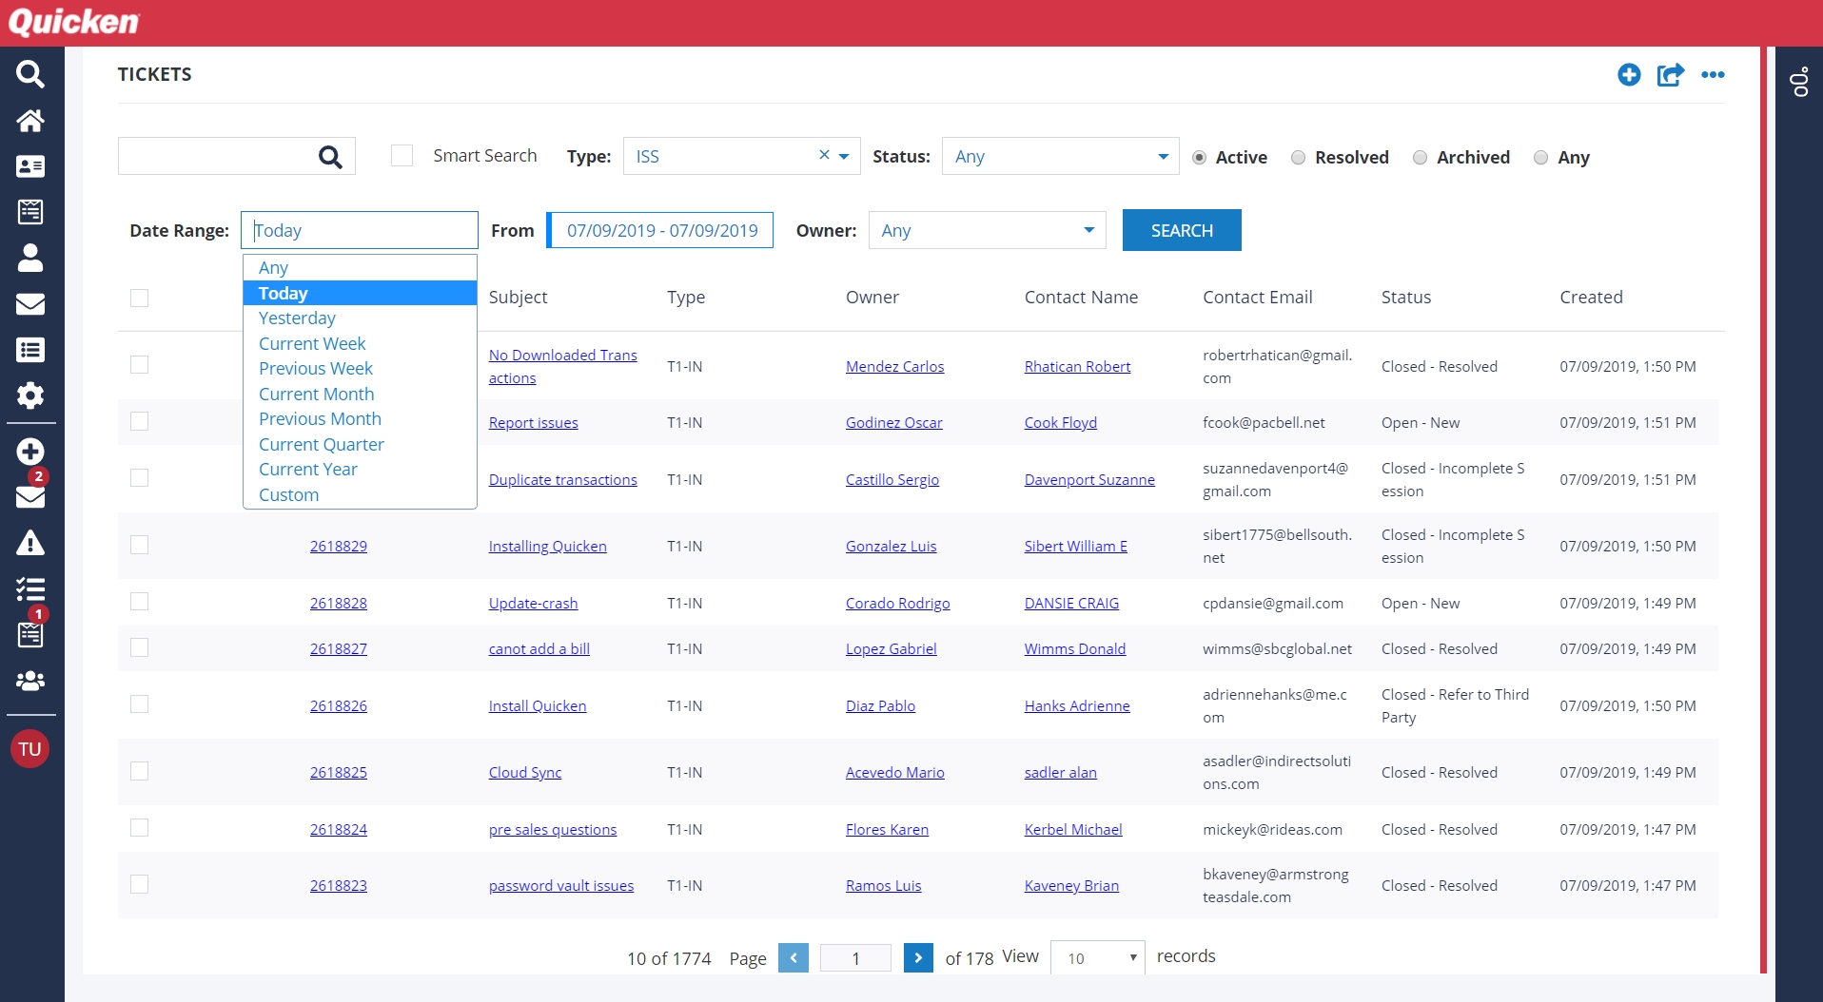Screen dimensions: 1823x1002
Task: Open the records per page dropdown
Action: pos(1099,958)
